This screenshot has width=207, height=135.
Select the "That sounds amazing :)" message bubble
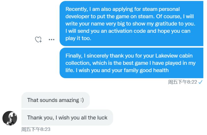[x=55, y=100]
